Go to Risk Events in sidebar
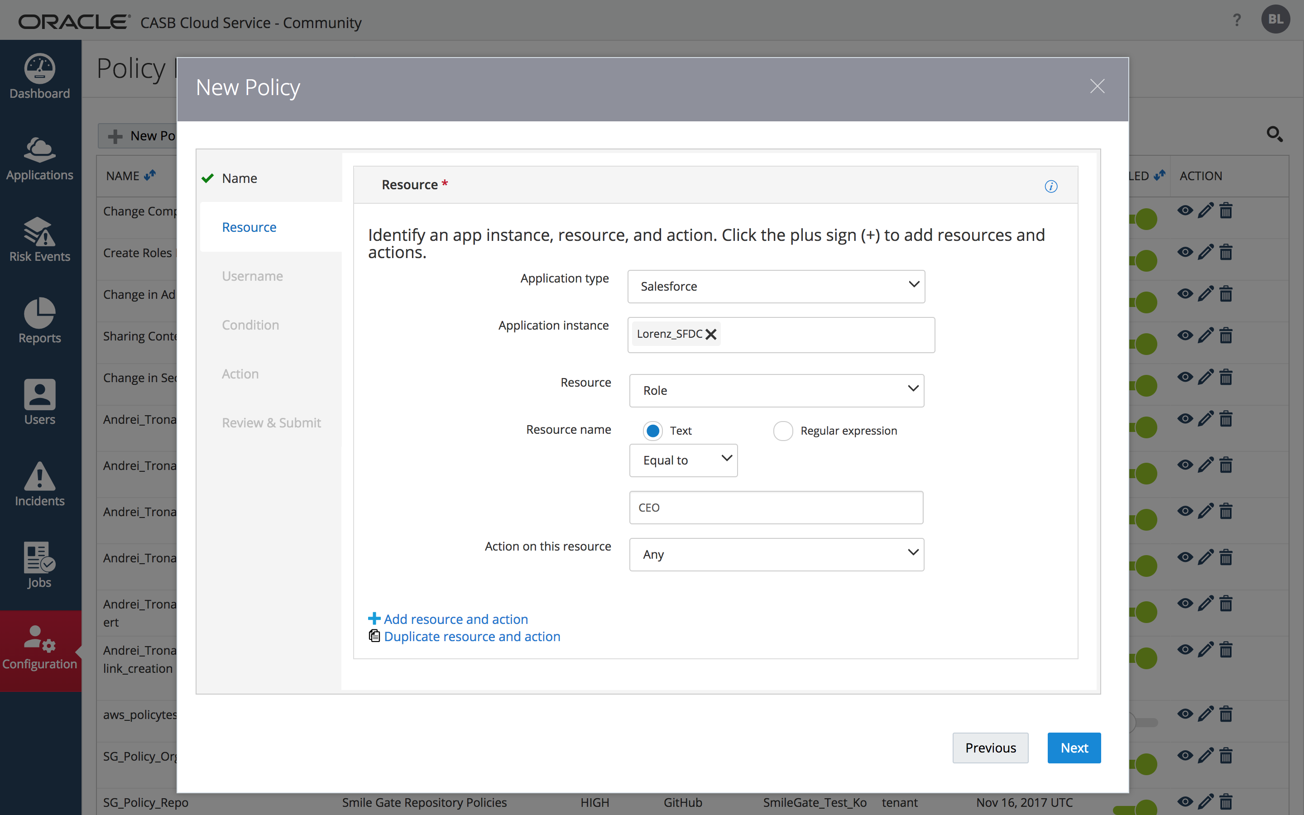The width and height of the screenshot is (1304, 815). [40, 240]
